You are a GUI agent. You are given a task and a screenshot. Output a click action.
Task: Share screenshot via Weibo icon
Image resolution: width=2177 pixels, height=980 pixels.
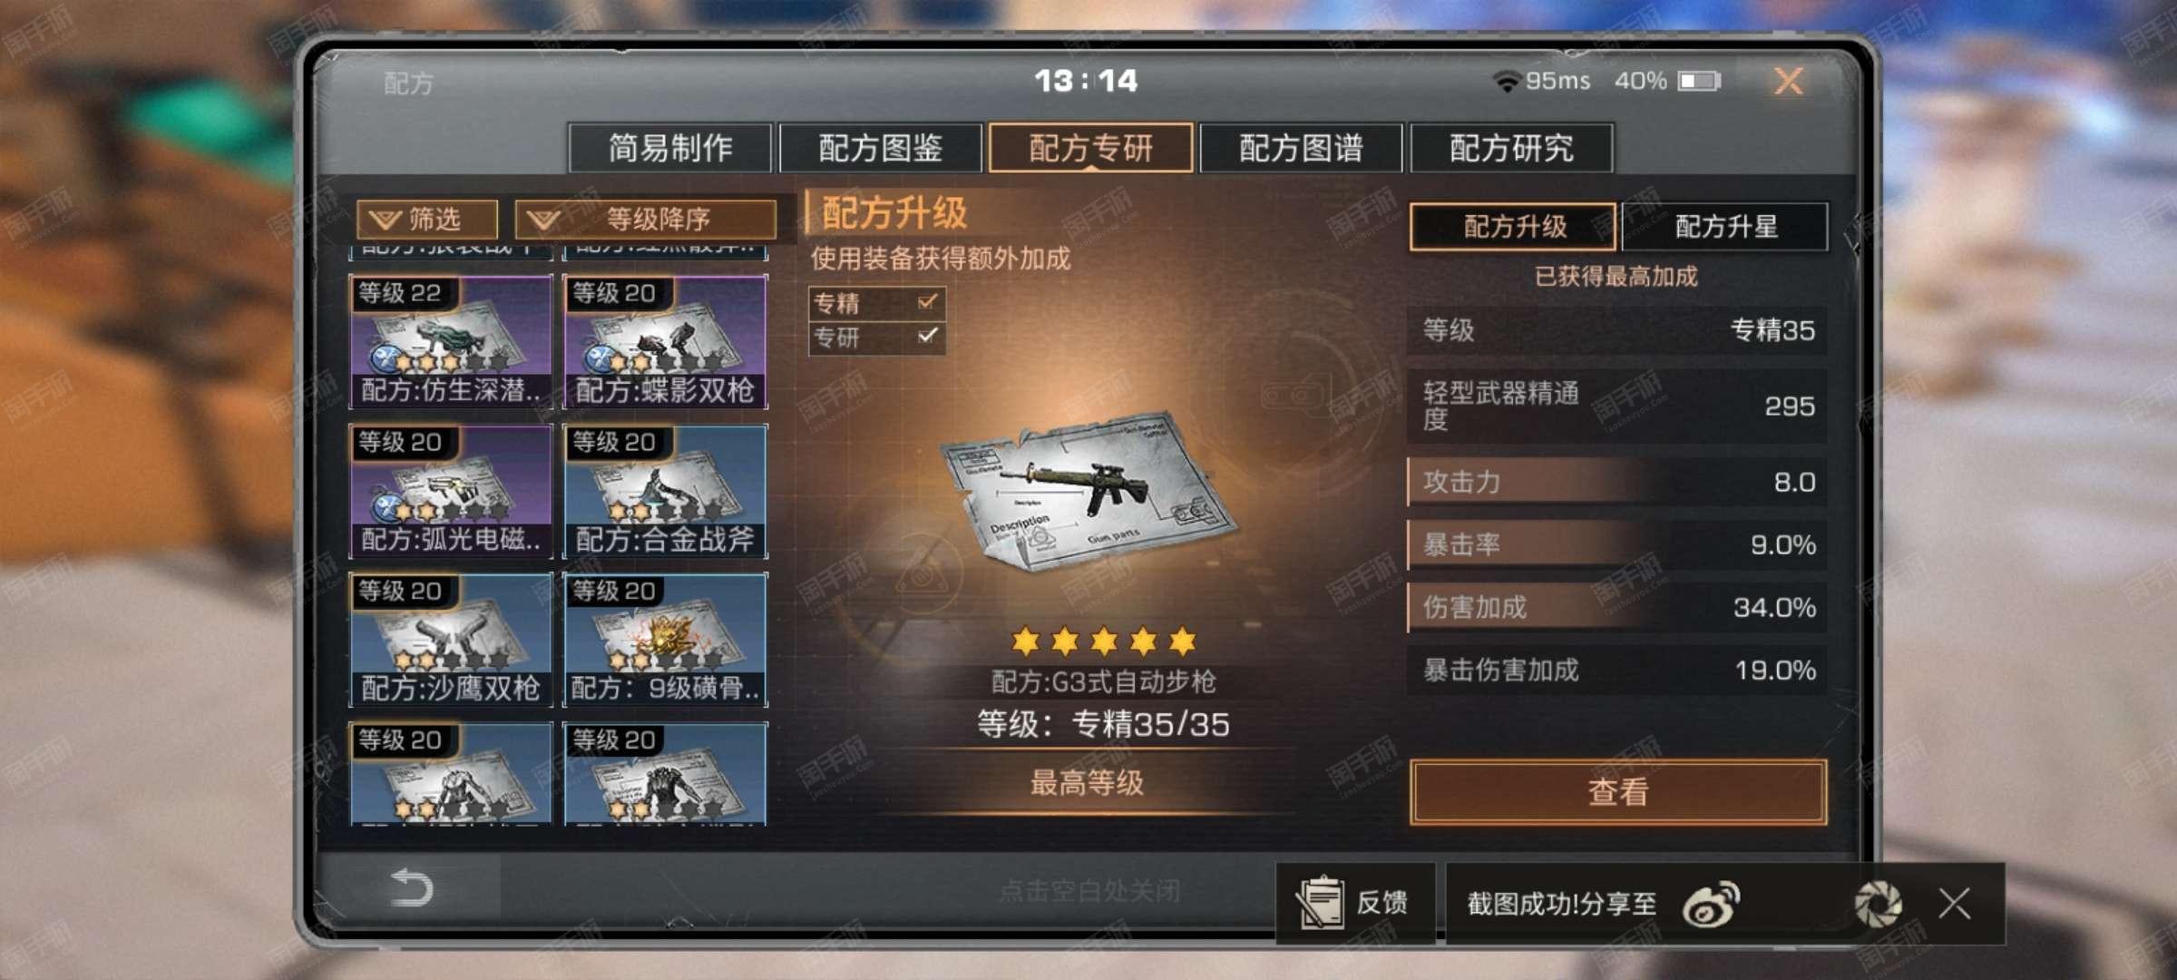pyautogui.click(x=1711, y=904)
